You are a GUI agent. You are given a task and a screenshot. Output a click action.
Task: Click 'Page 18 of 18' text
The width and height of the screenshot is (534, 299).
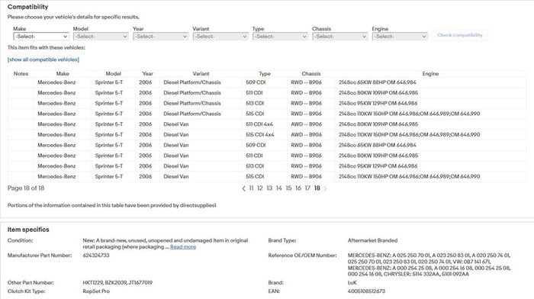26,188
